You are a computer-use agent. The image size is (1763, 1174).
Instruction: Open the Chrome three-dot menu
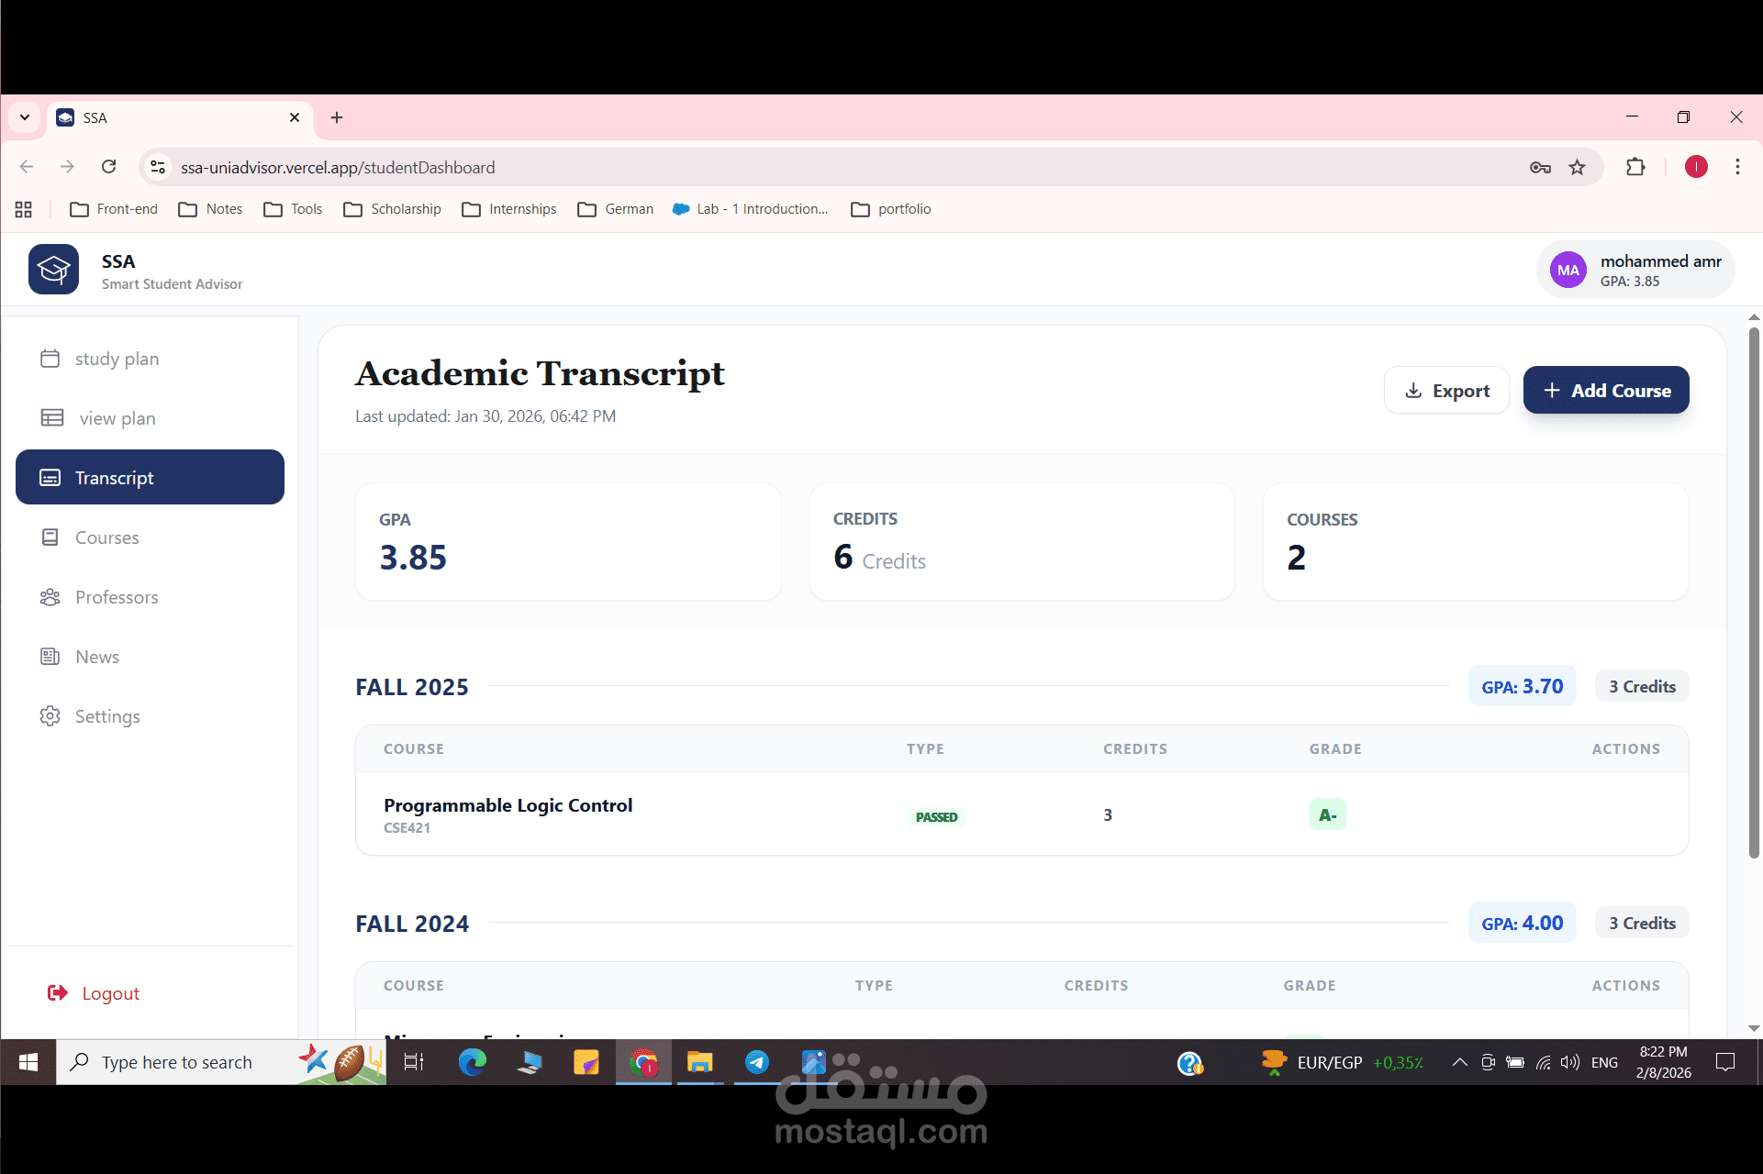pyautogui.click(x=1737, y=167)
